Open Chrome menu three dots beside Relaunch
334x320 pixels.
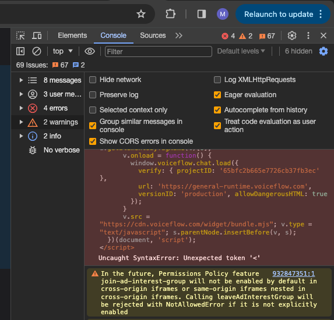pos(321,14)
